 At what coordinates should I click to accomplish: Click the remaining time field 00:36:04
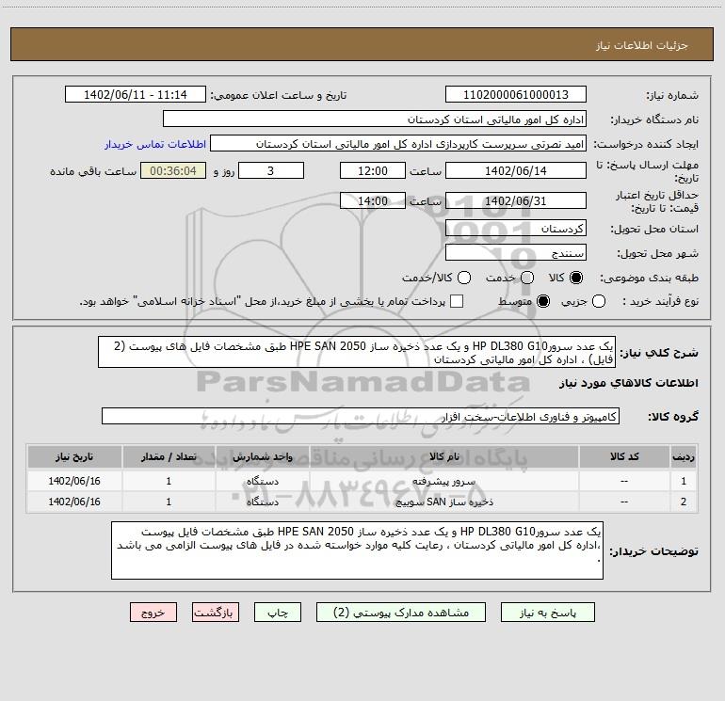click(x=173, y=170)
